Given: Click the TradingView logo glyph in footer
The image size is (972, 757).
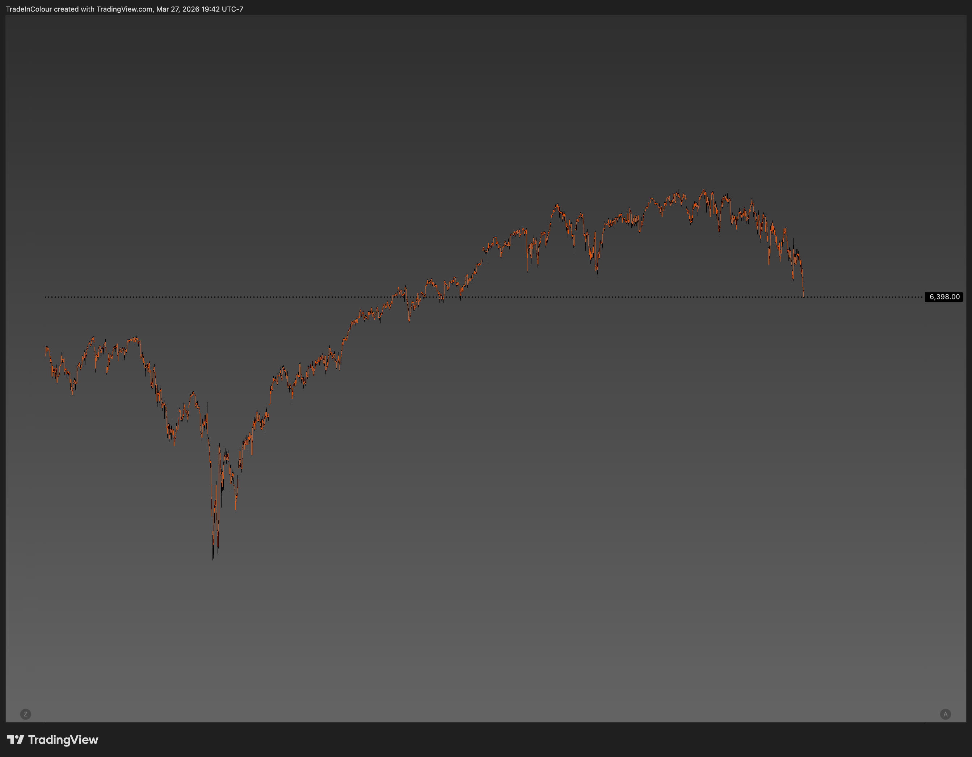Looking at the screenshot, I should pos(15,740).
